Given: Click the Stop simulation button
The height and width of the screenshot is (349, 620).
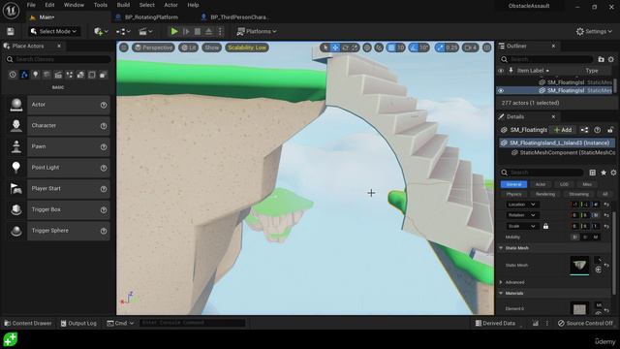Looking at the screenshot, I should tap(198, 31).
